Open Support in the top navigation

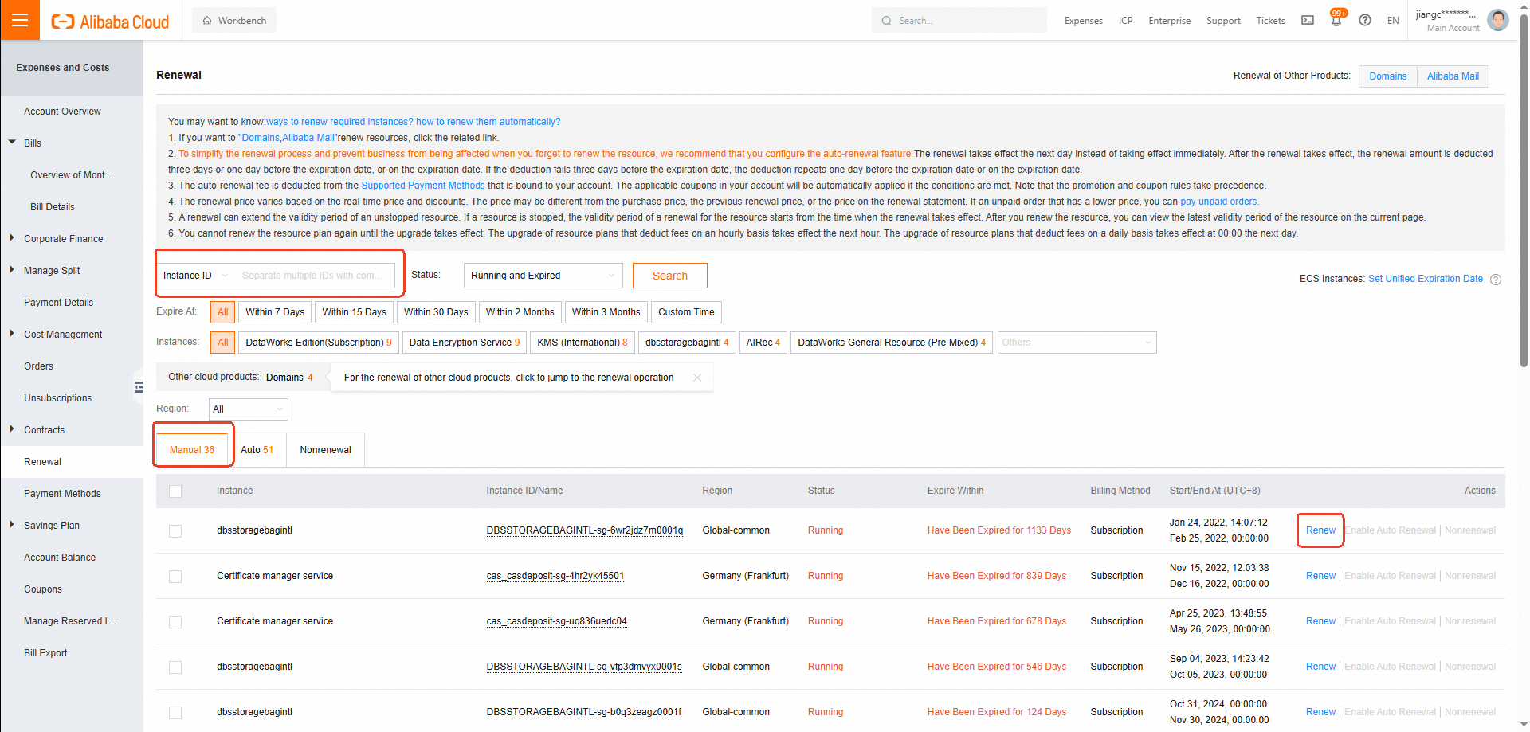[x=1223, y=21]
